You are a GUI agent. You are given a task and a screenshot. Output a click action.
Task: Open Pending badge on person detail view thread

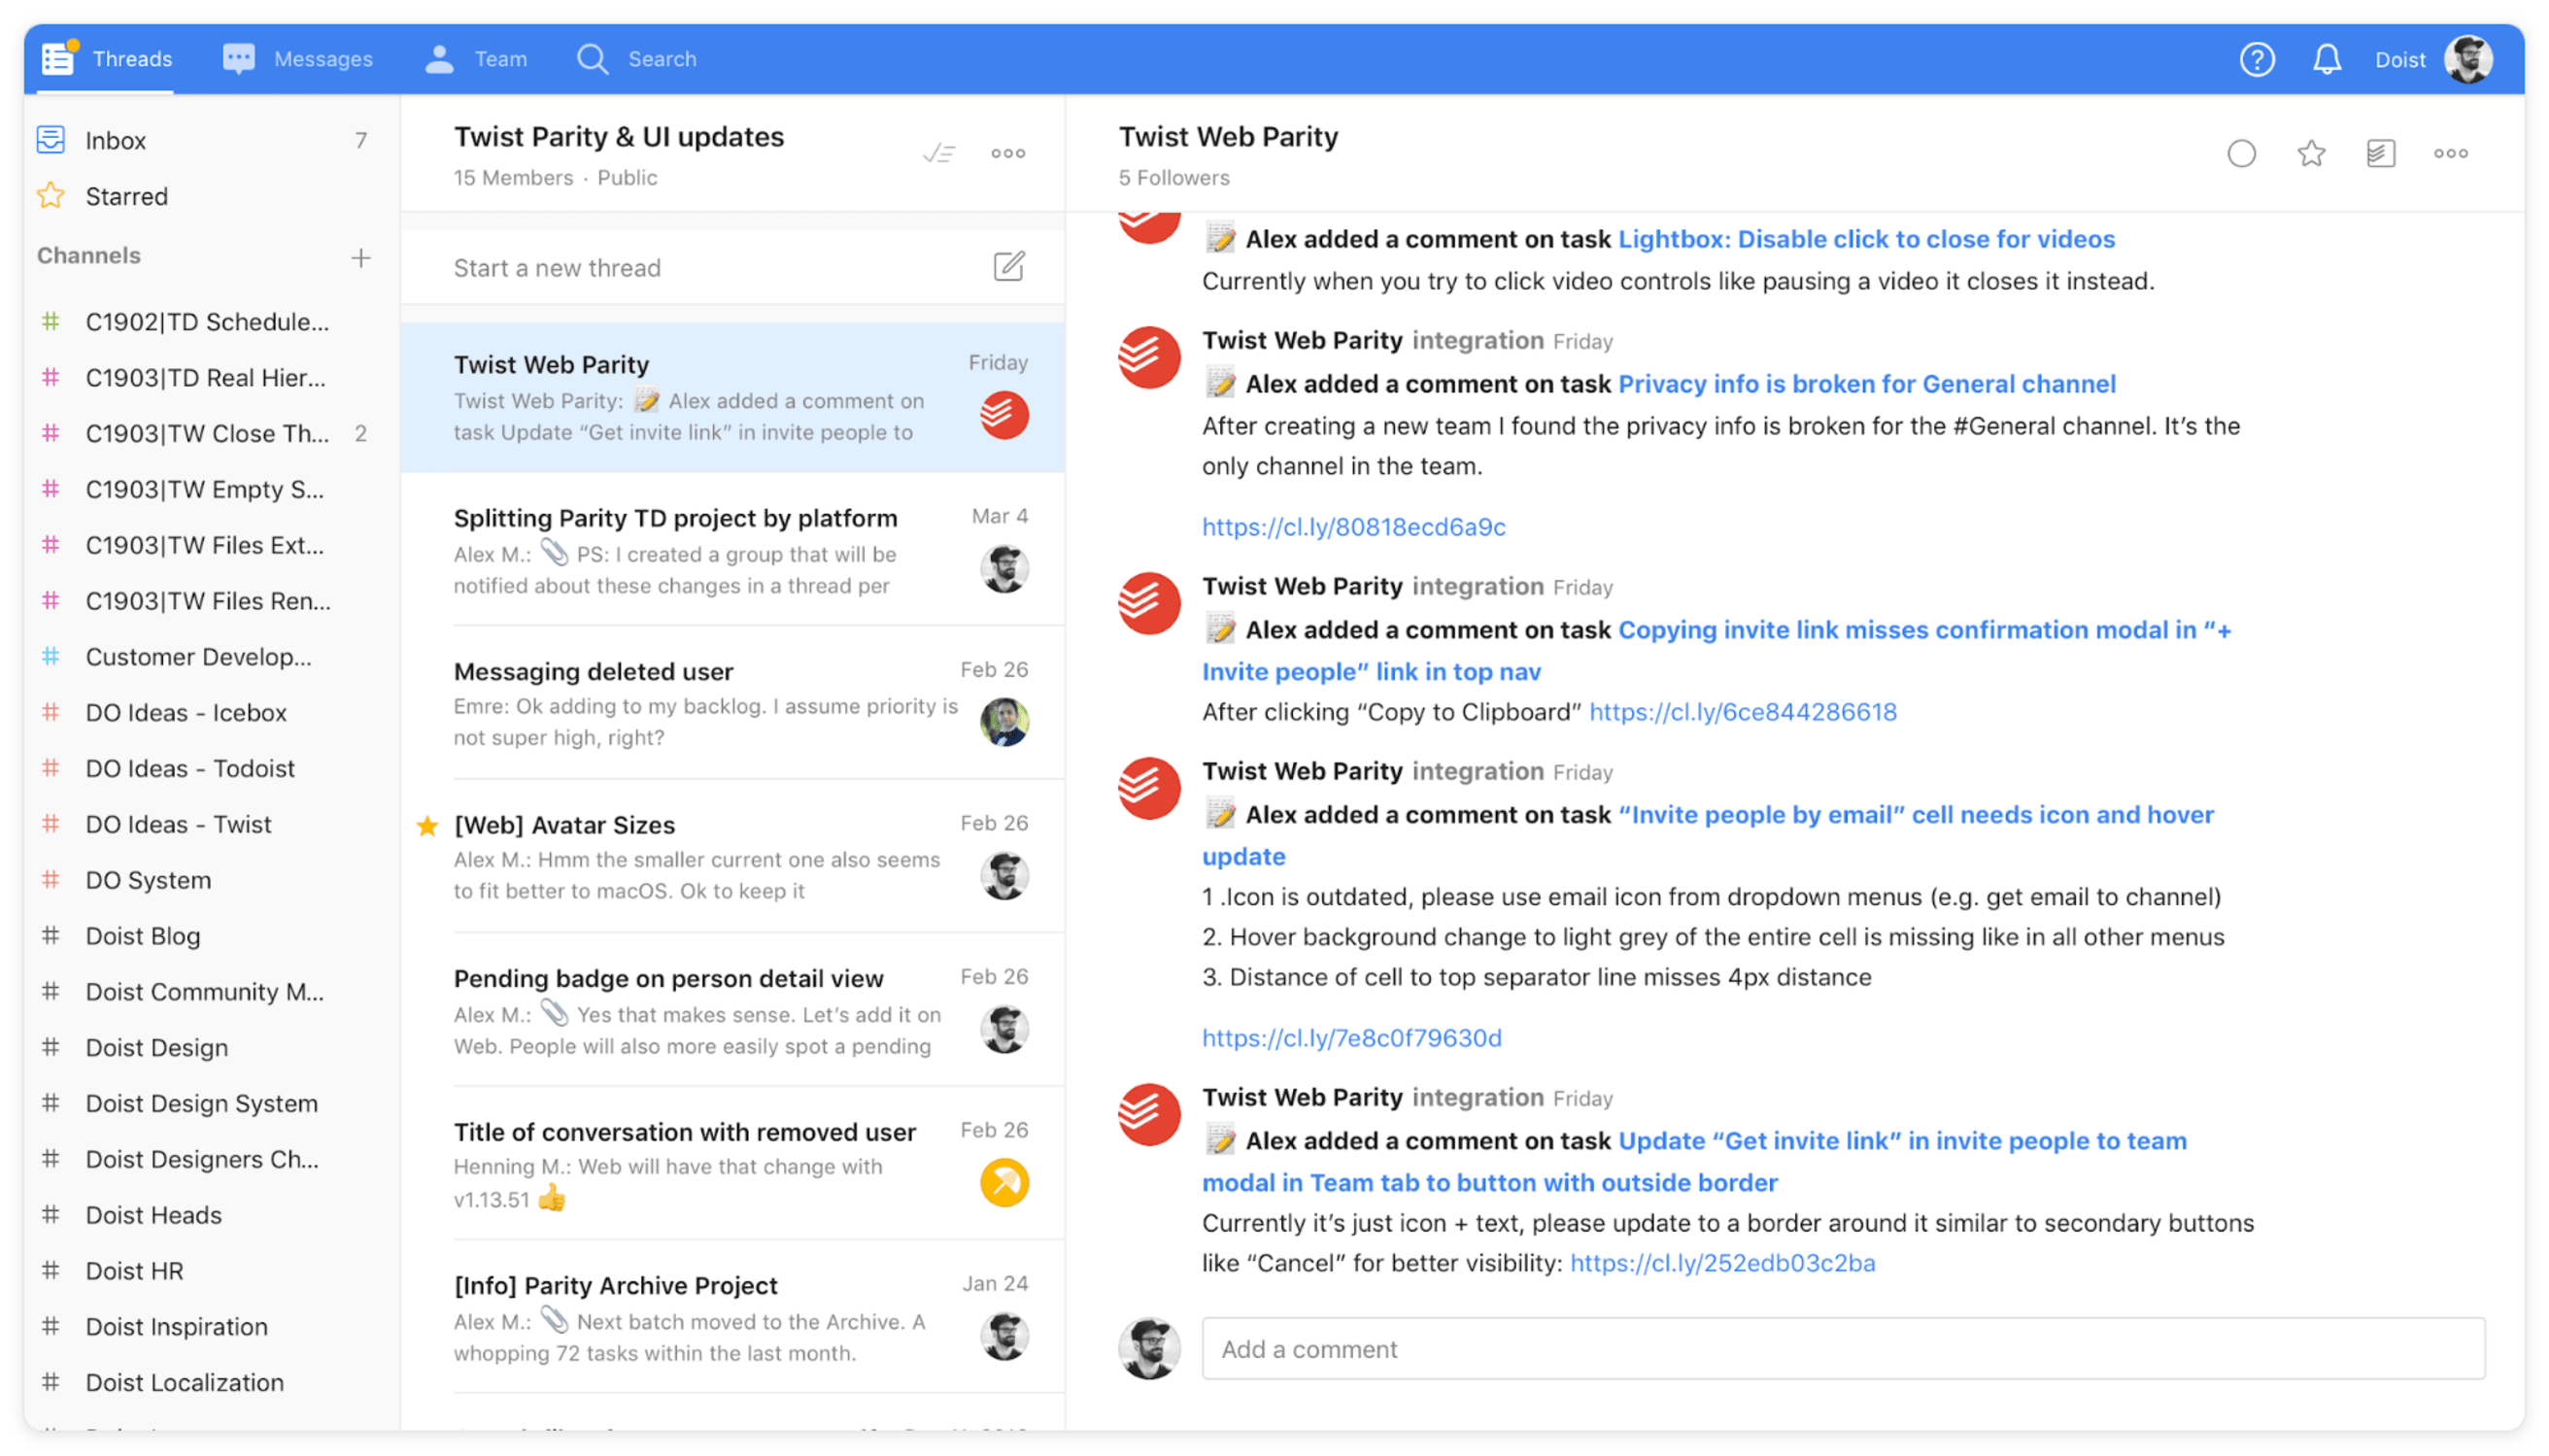click(x=732, y=1011)
